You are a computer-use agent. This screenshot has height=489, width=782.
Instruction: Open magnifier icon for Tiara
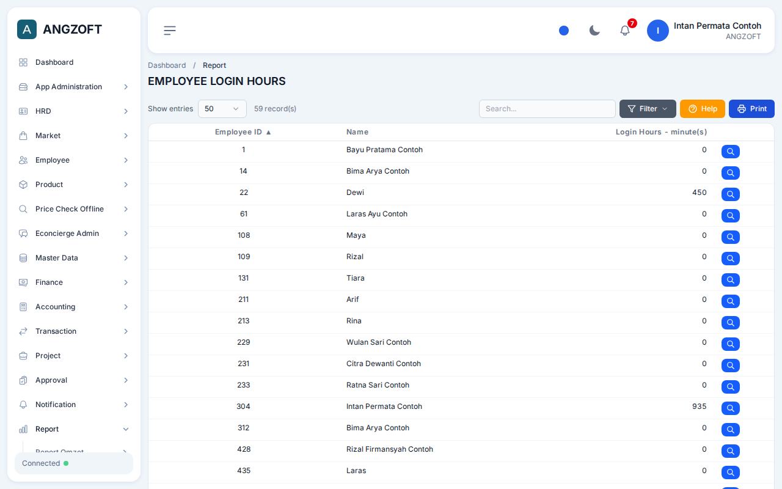[x=731, y=280]
